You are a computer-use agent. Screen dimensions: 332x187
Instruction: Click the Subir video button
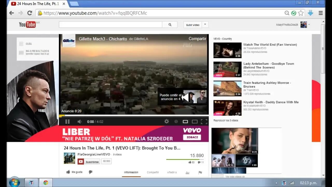click(x=193, y=25)
